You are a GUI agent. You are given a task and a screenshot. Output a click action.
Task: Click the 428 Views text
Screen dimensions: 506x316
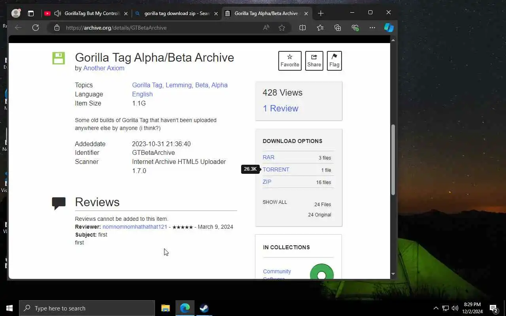coord(282,92)
